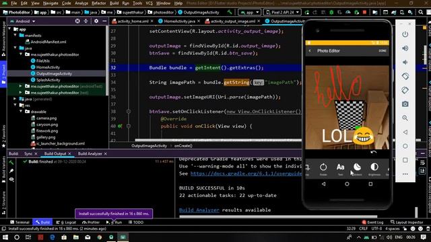The height and width of the screenshot is (242, 431).
Task: Collapse the res folder
Action: [15, 106]
